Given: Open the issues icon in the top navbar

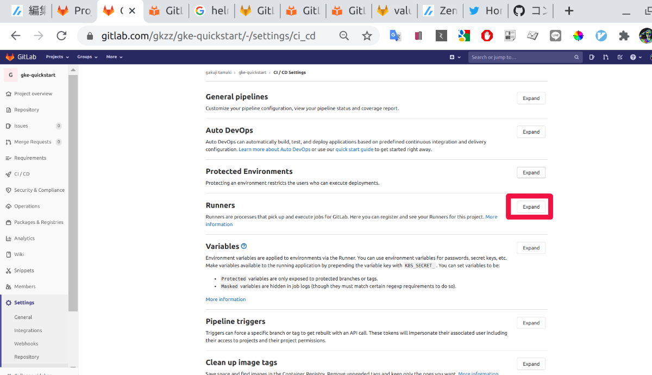Looking at the screenshot, I should pyautogui.click(x=592, y=57).
